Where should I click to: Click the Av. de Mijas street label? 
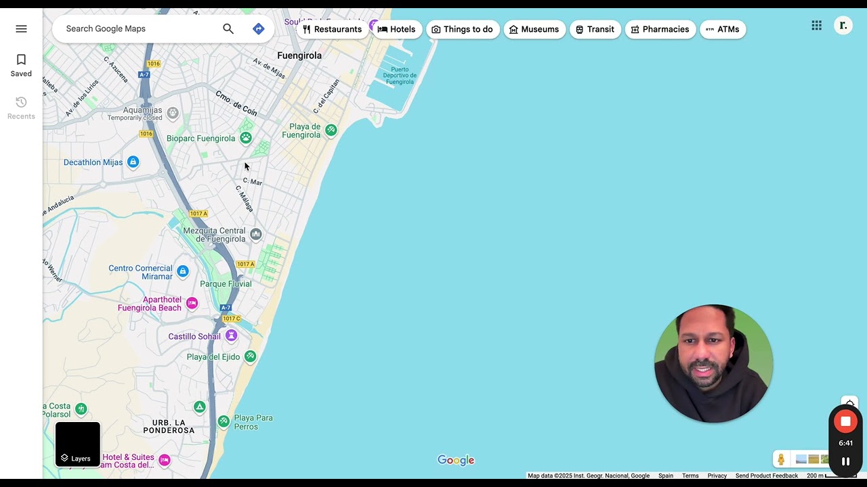269,68
